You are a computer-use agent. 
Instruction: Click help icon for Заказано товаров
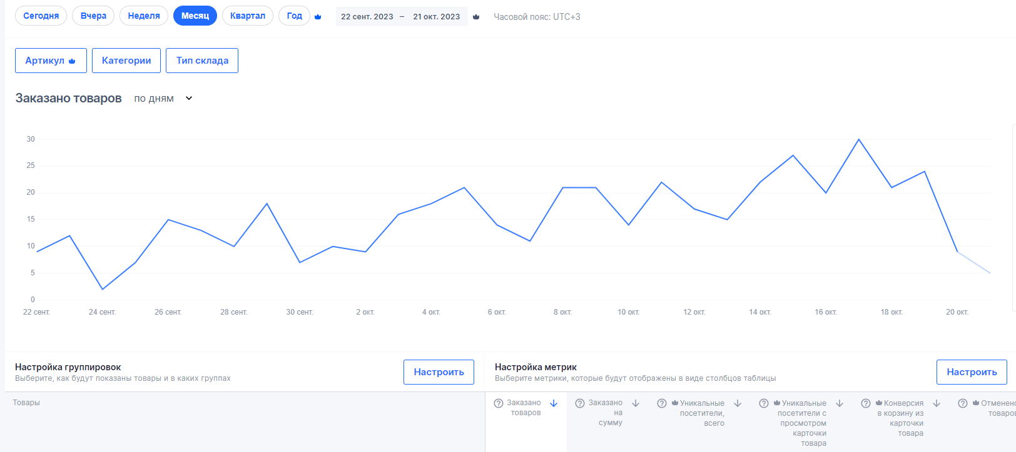[499, 403]
